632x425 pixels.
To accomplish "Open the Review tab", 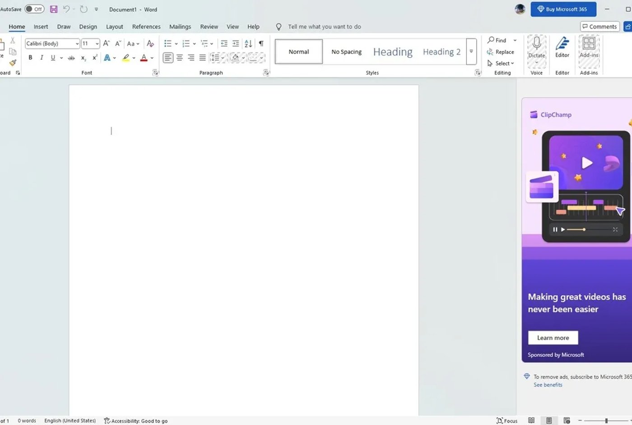I will (209, 27).
